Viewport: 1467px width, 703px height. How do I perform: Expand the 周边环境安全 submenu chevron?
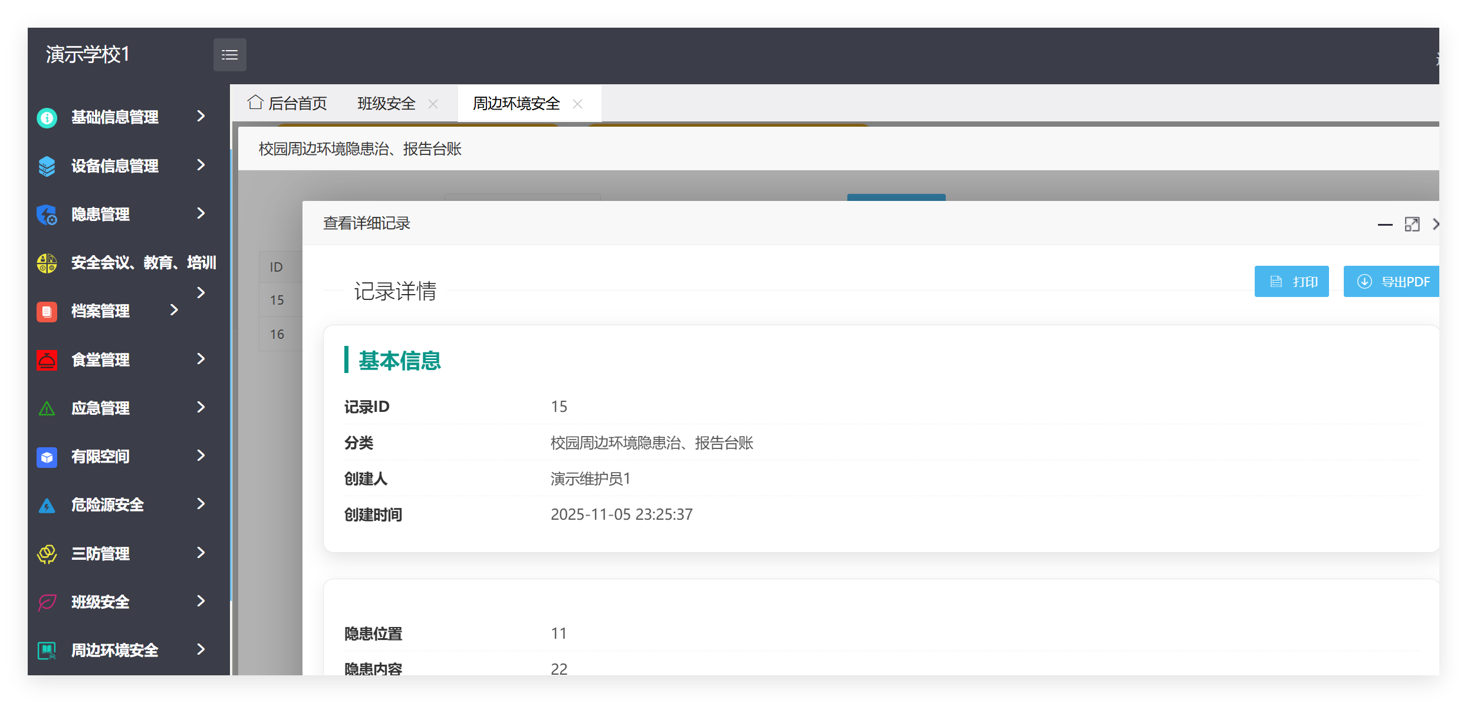[200, 650]
